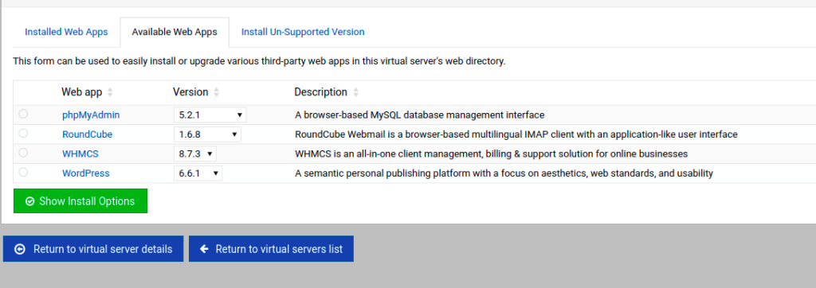Screen dimensions: 816x288
Task: Sort table by Web app column
Action: pyautogui.click(x=87, y=92)
